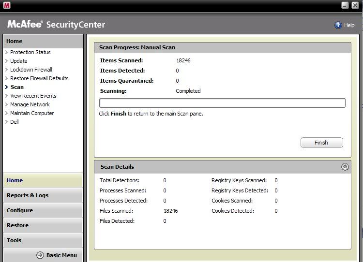Click the McAfee M logo icon in title bar

coord(7,5)
